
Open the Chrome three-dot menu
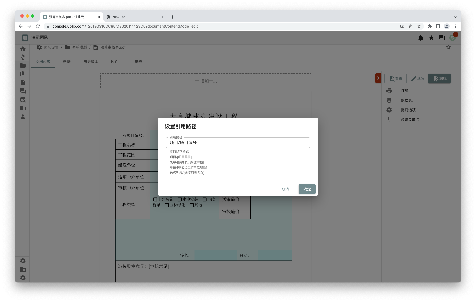pos(455,26)
